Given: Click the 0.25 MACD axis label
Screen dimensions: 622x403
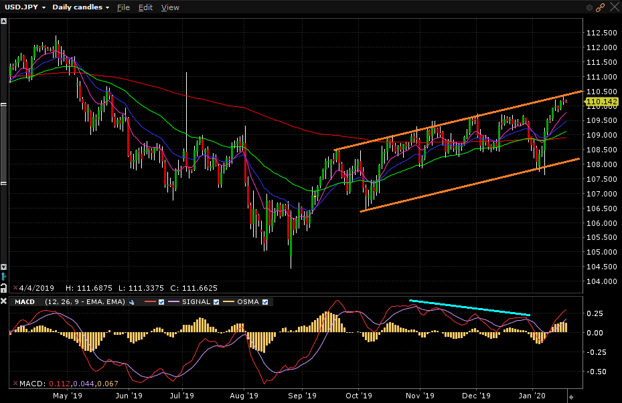Looking at the screenshot, I should pos(595,313).
